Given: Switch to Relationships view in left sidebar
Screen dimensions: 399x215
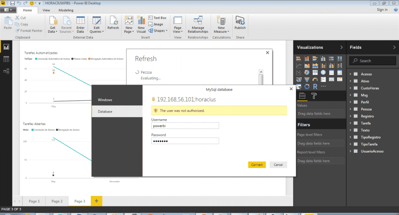Looking at the screenshot, I should [6, 71].
